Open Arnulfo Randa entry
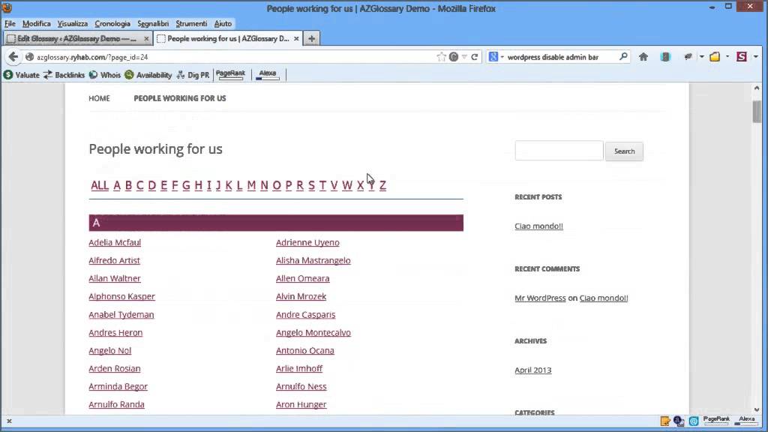 point(116,404)
